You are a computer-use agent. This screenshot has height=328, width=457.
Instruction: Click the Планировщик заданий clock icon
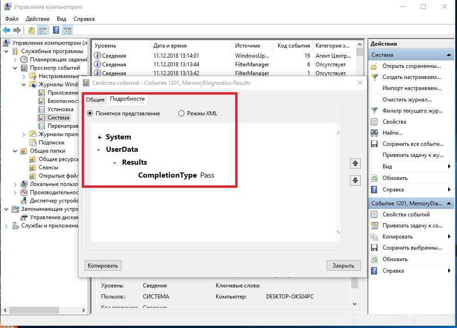24,60
